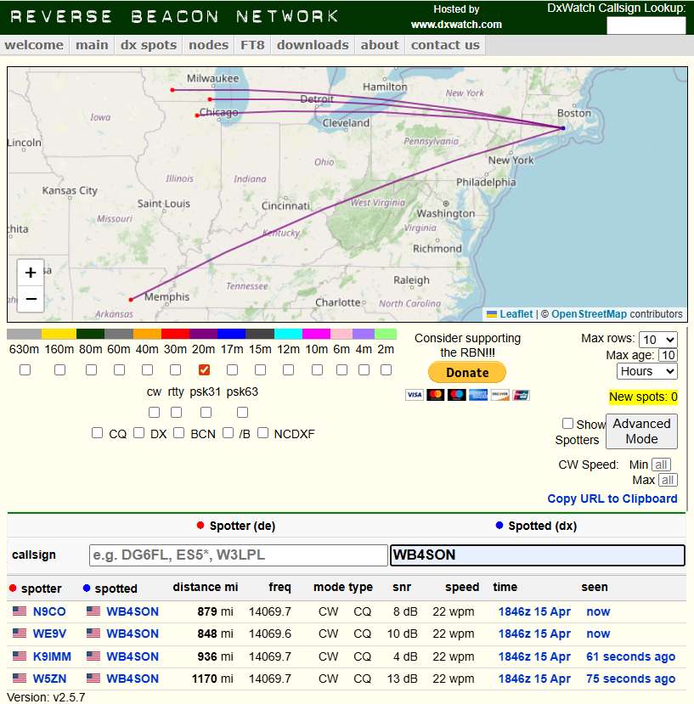Click the yellow PayPal Donate button

coord(466,372)
